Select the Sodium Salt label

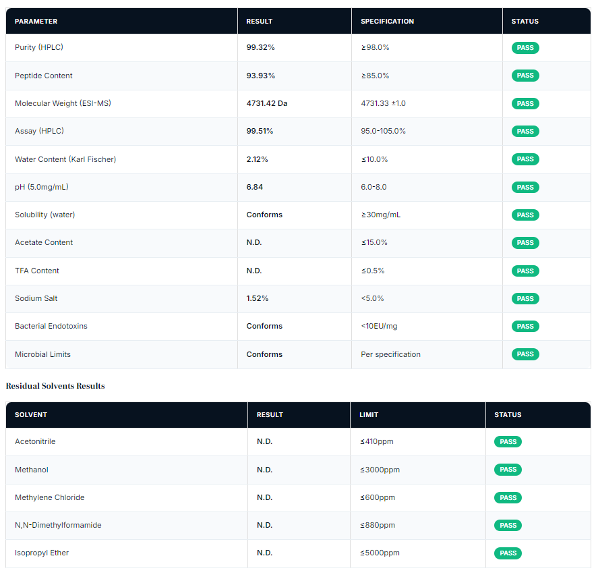pyautogui.click(x=36, y=298)
